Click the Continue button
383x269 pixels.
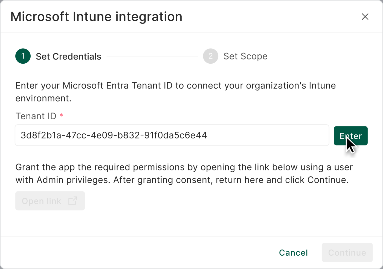(347, 253)
